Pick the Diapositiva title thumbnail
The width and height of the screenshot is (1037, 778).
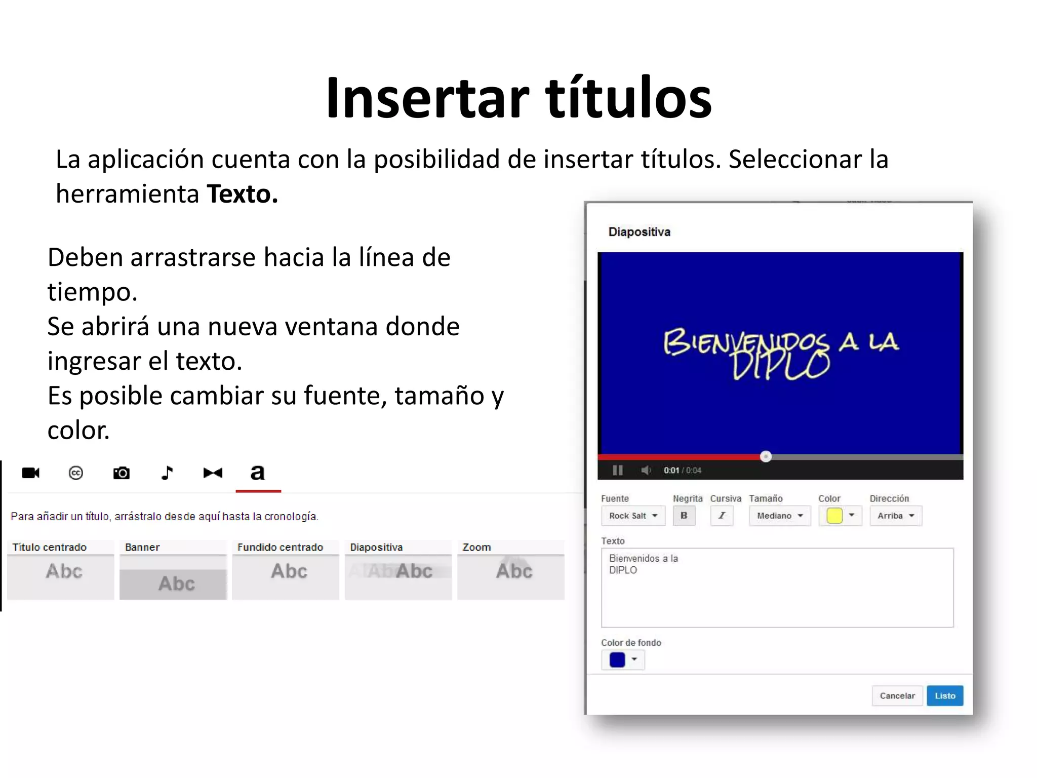pyautogui.click(x=398, y=570)
